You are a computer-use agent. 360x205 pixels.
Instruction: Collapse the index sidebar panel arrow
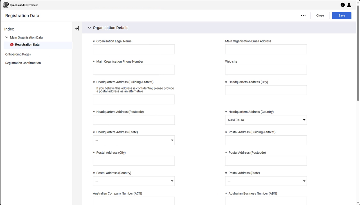tap(77, 28)
